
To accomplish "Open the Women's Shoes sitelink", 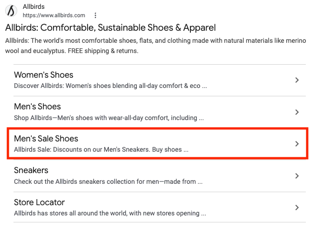I will [44, 75].
